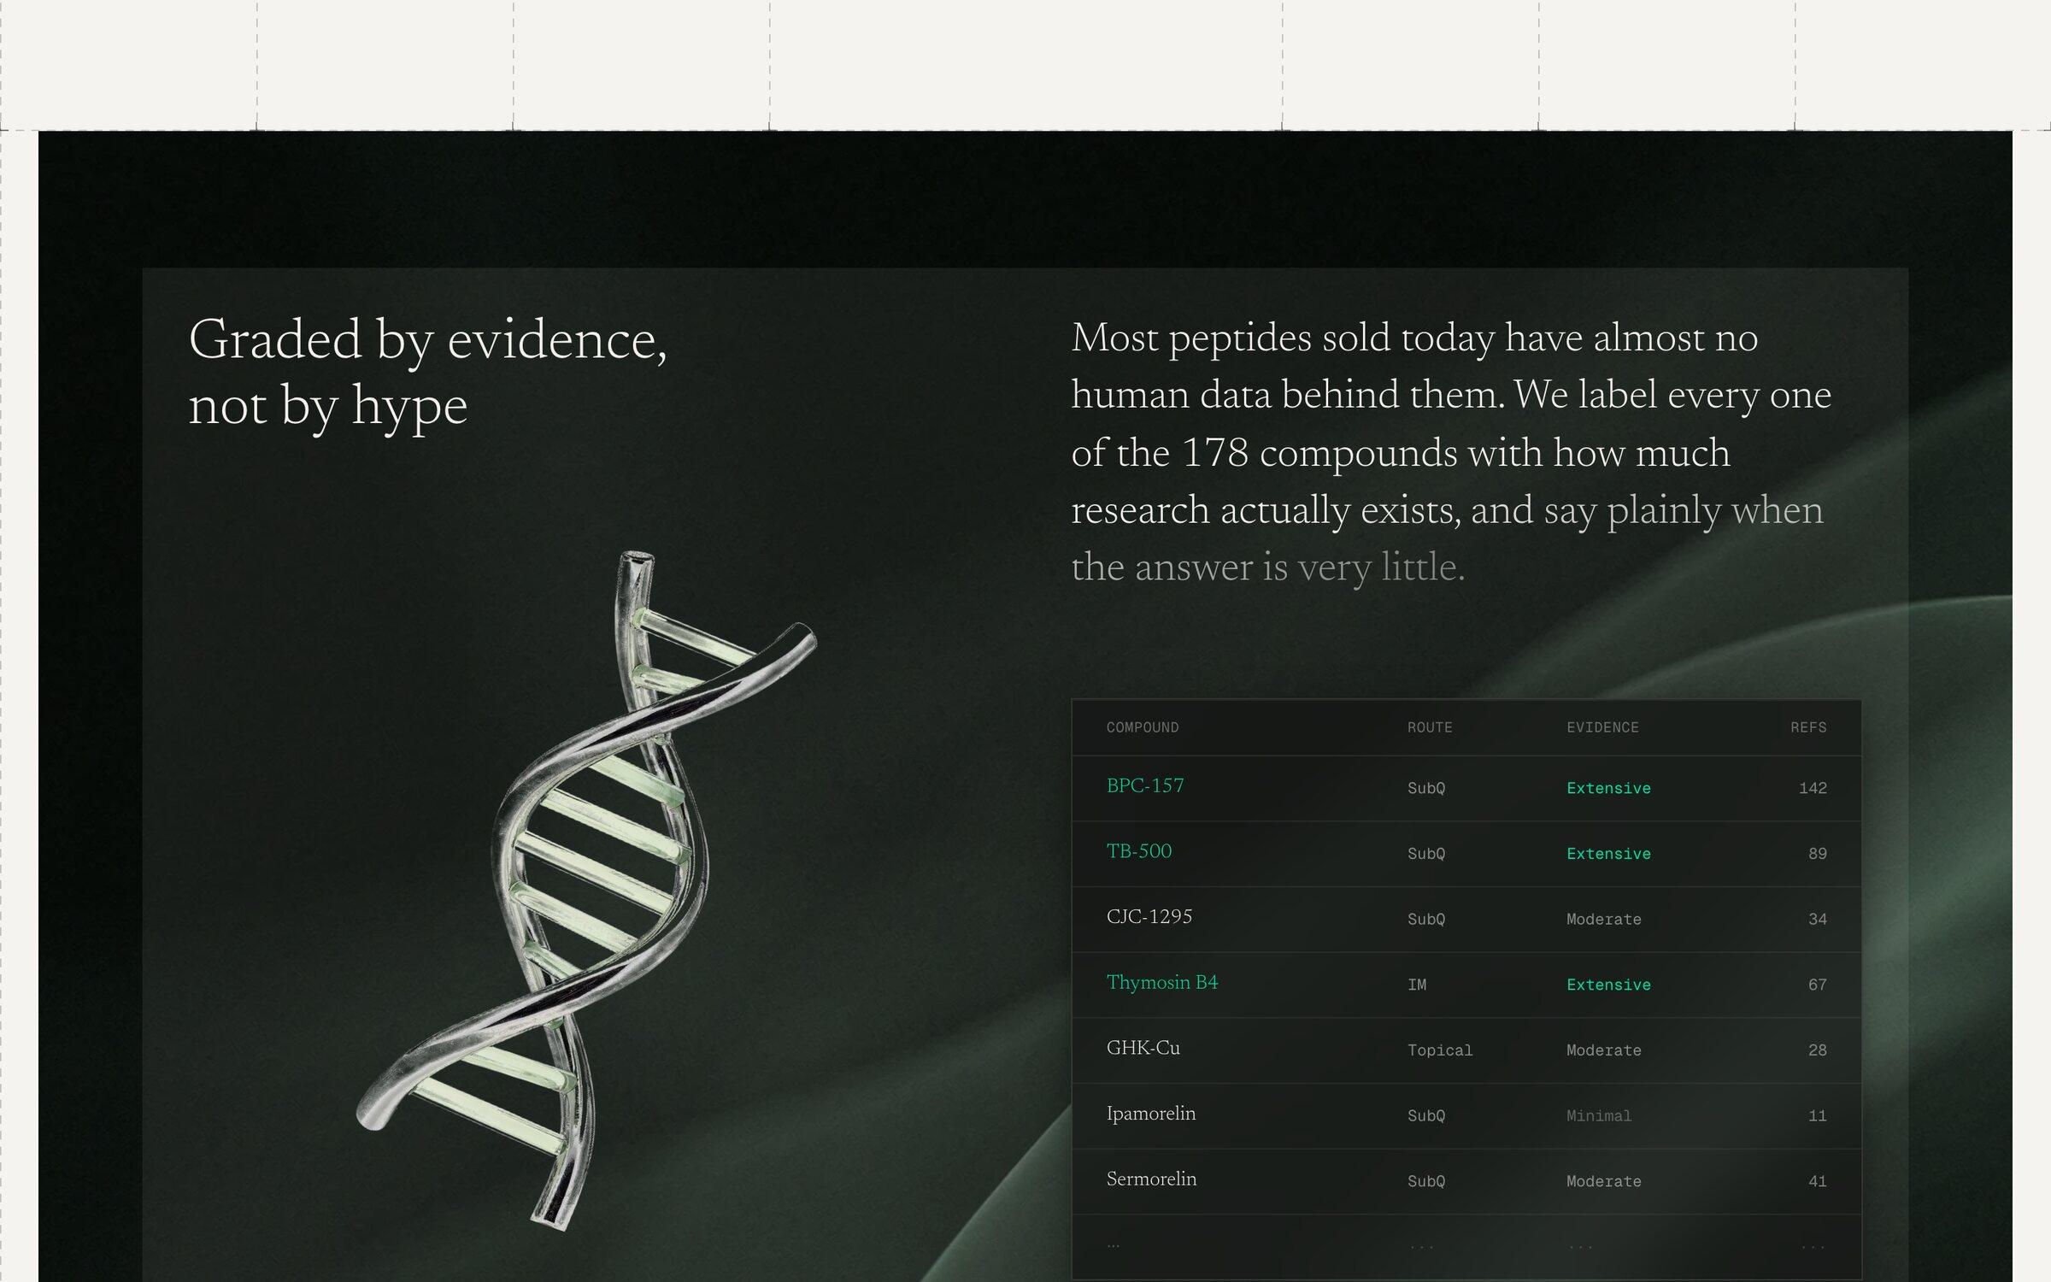
Task: Click the Moderate rating for GHK-Cu
Action: [x=1603, y=1050]
